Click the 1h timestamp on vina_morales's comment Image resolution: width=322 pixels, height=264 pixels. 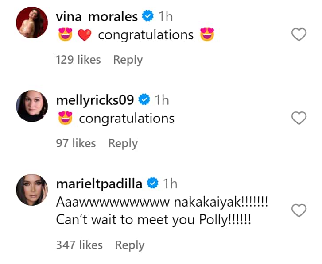click(166, 16)
